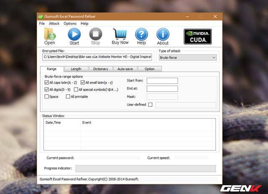Minimize the iSumsoft window
The image size is (268, 194).
click(x=188, y=17)
